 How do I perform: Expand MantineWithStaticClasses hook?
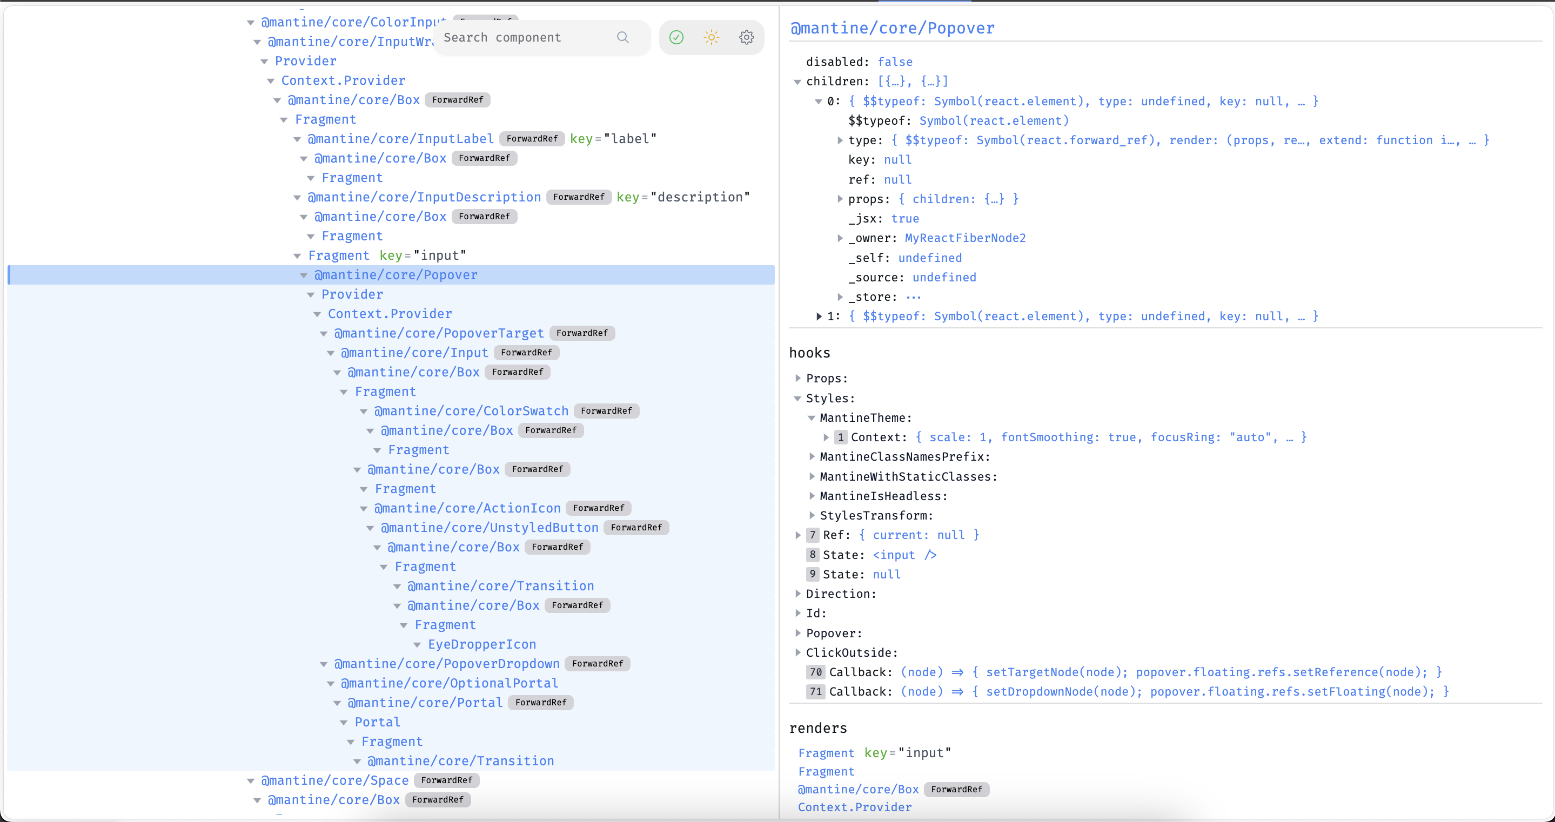812,476
